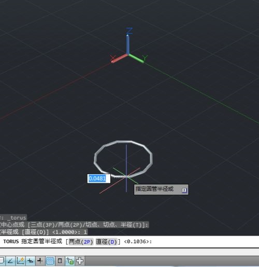This screenshot has height=267, width=259.
Task: Toggle 3D Object Snap status bar icon
Action: pyautogui.click(x=2, y=261)
